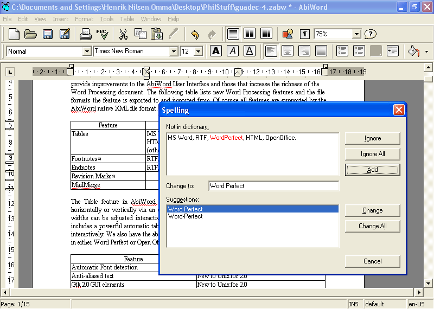
Task: Print the document using the printer icon
Action: click(86, 34)
